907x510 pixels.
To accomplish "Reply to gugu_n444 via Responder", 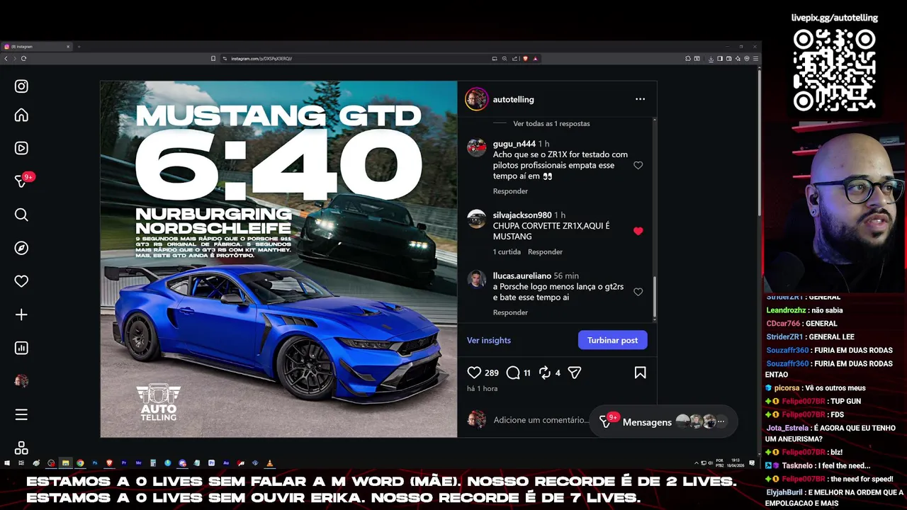I will pos(510,191).
